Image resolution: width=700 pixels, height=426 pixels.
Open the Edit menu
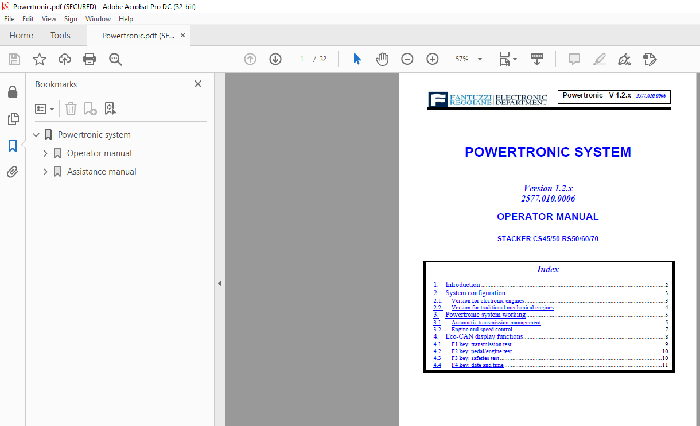28,19
